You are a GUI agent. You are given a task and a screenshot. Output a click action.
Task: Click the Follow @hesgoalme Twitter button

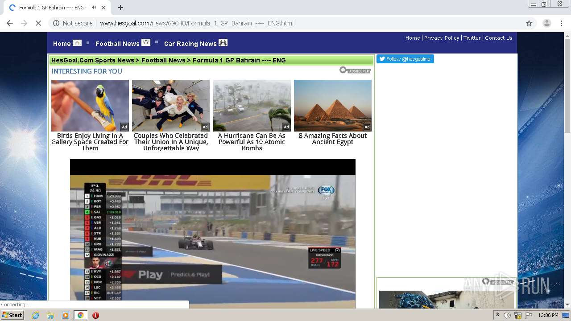tap(405, 59)
